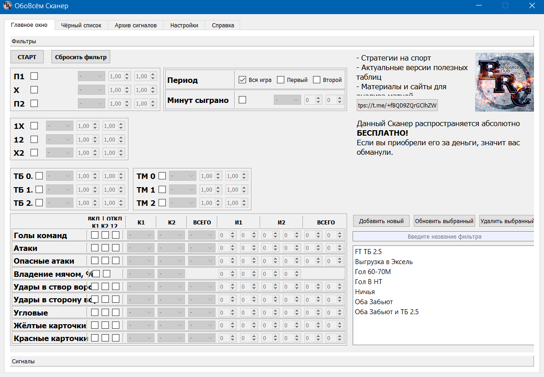Viewport: 544px width, 377px height.
Task: Open the Минут сыграно comparison dropdown
Action: point(287,100)
